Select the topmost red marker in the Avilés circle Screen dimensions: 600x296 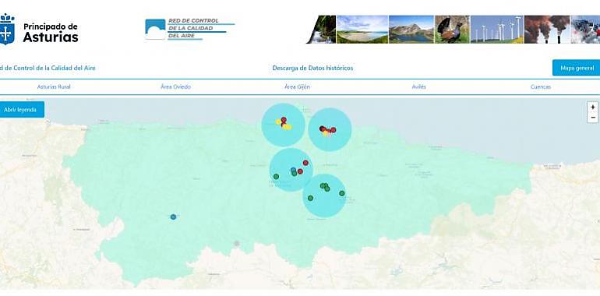pyautogui.click(x=284, y=120)
